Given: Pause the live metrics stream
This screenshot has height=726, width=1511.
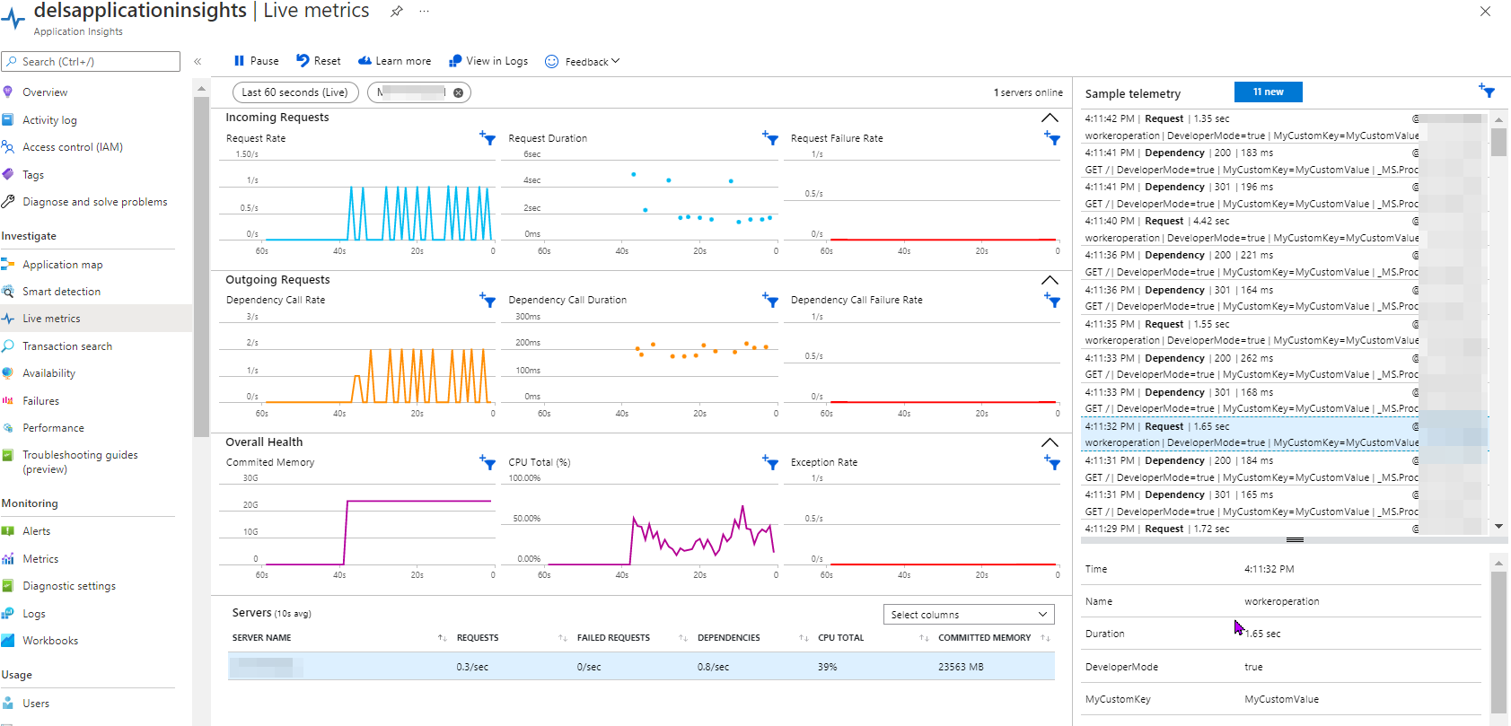Looking at the screenshot, I should 256,61.
